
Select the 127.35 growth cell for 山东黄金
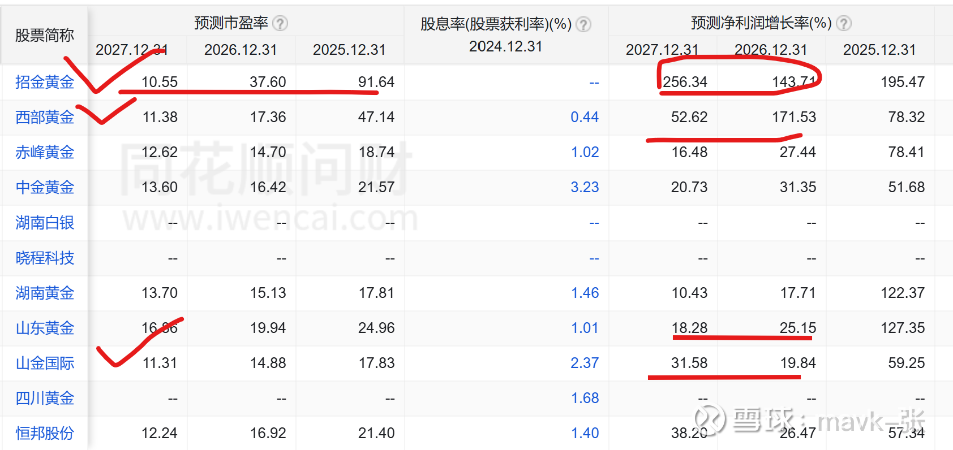903,328
